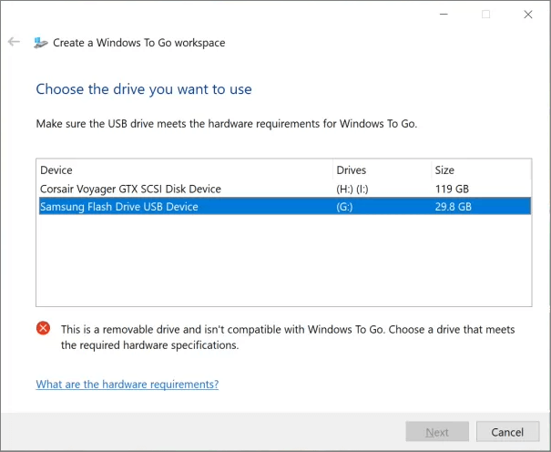Click the Windows To Go wizard icon

(x=41, y=43)
